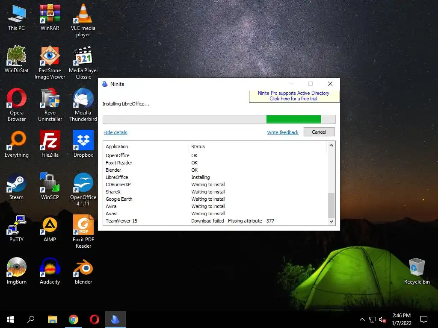
Task: Click PuTTY desktop shortcut
Action: (17, 228)
